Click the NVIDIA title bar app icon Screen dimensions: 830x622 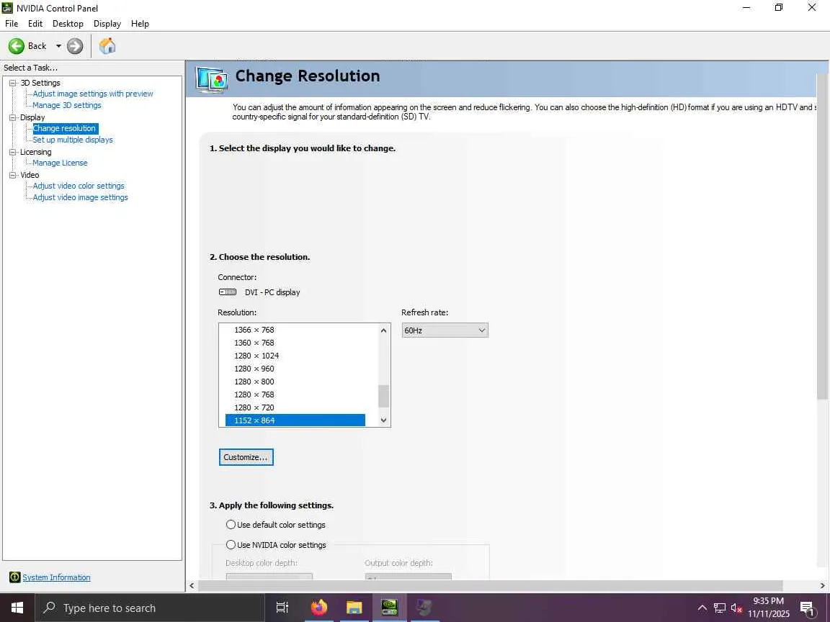point(7,8)
